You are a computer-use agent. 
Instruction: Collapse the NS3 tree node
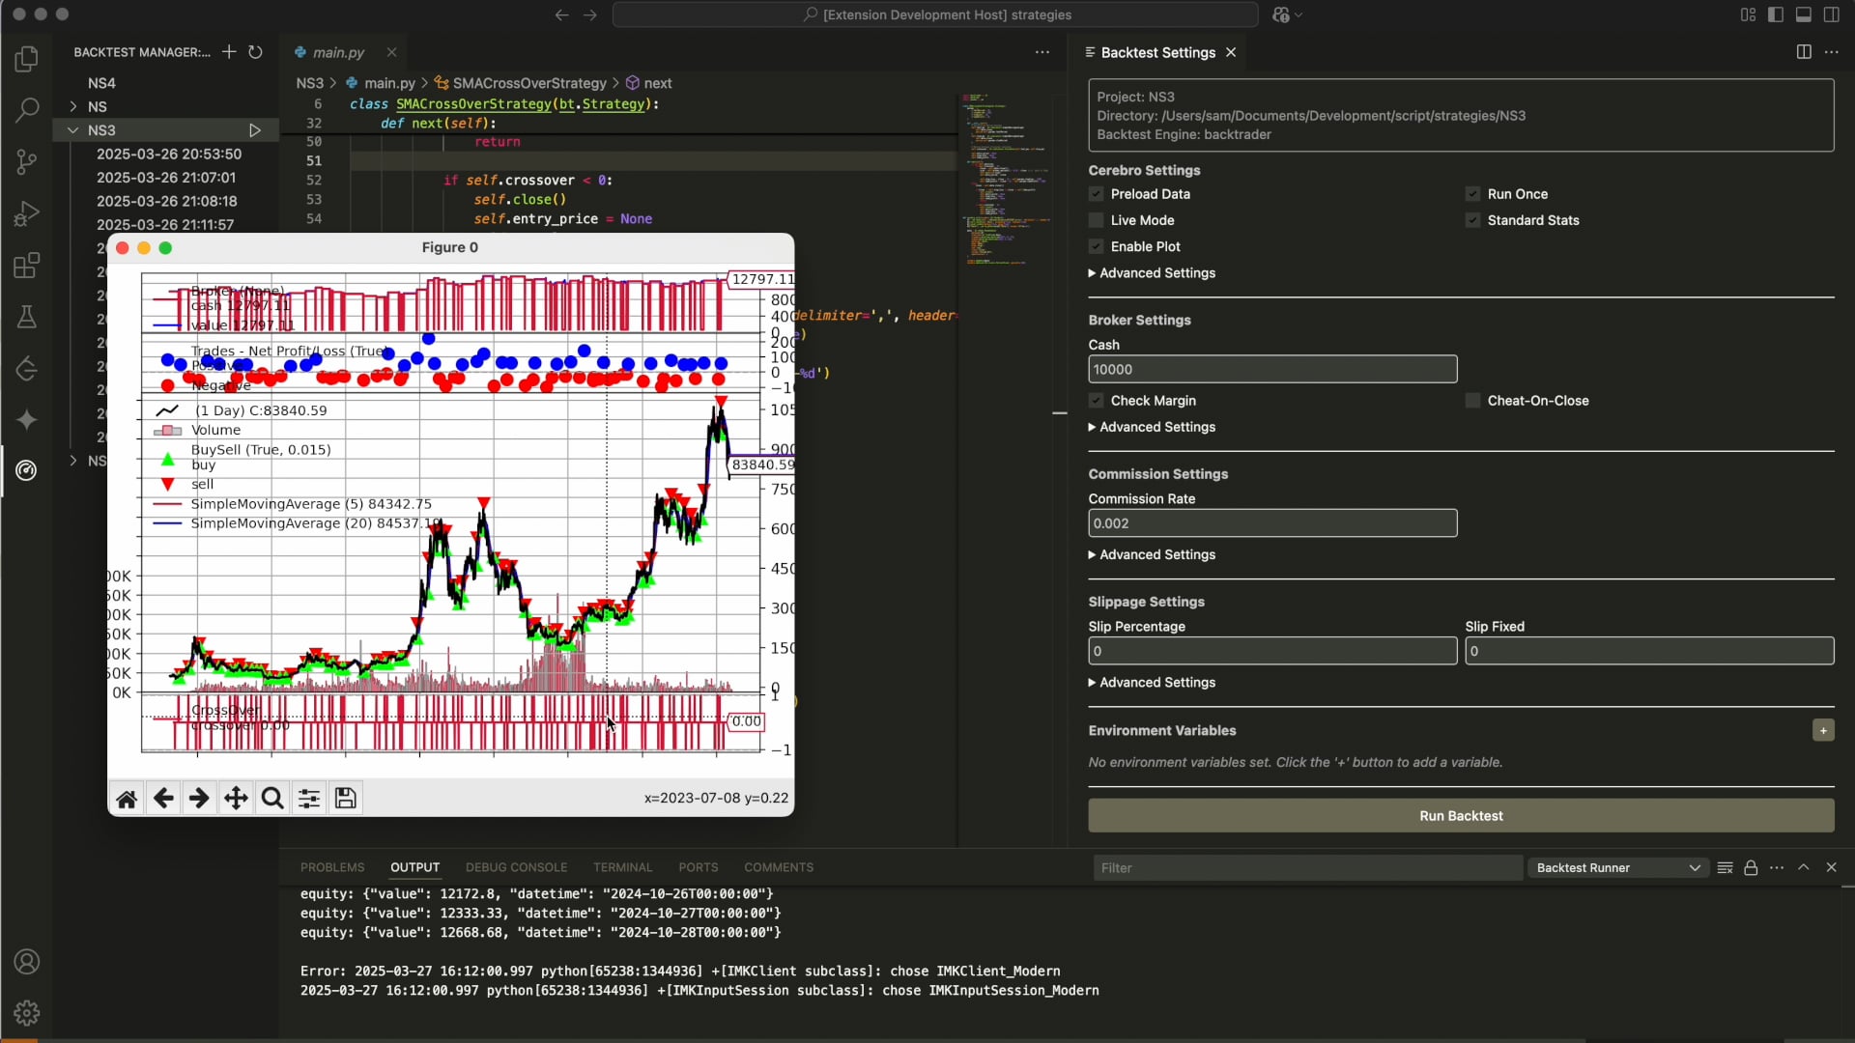click(72, 130)
